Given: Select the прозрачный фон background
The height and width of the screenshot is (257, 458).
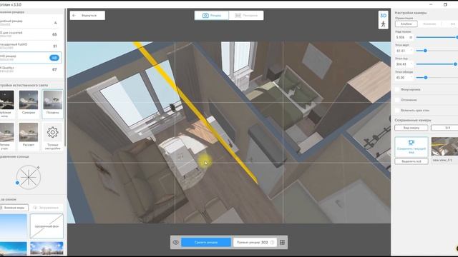Looking at the screenshot, I should (47, 226).
